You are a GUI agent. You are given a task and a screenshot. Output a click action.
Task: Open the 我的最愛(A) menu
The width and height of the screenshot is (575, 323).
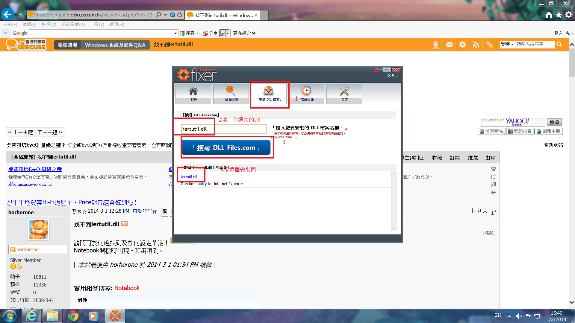73,25
